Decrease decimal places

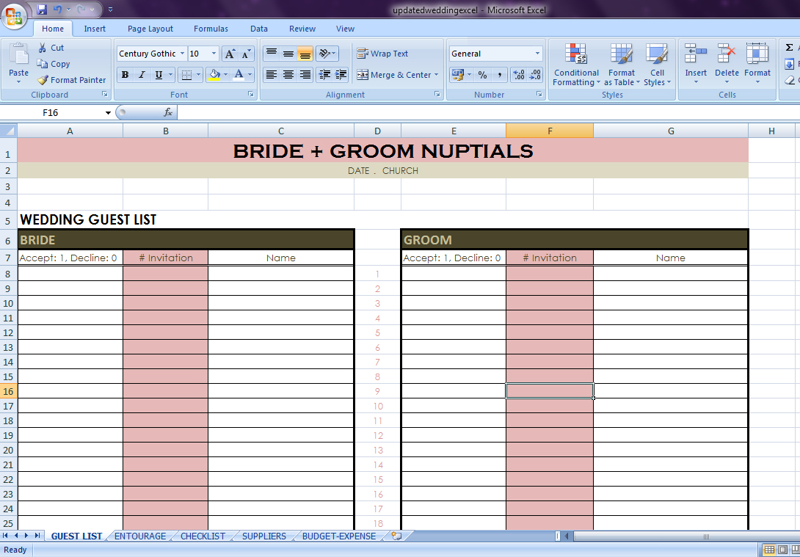pos(535,75)
